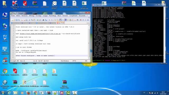Image resolution: width=169 pixels, height=95 pixels.
Task: Click the MSYS terminal window scrollbar
Action: 165,35
